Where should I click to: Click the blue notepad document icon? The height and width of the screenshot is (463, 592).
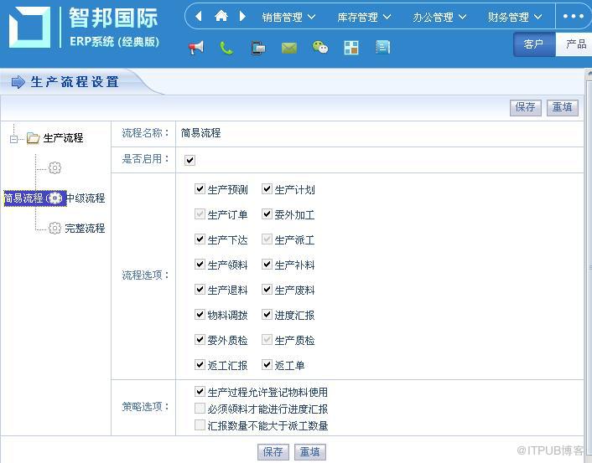click(382, 48)
